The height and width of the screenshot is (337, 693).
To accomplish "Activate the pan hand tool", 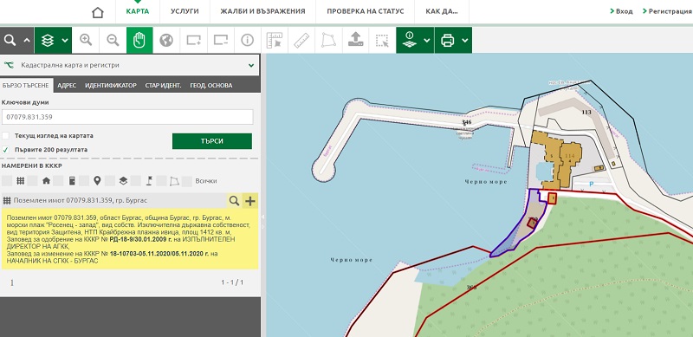I will coord(139,40).
